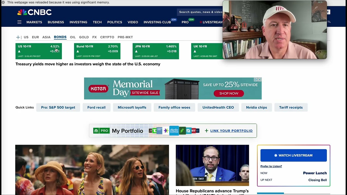Screen dimensions: 347x195
Task: Click the Watch Livestream button
Action: pyautogui.click(x=294, y=155)
